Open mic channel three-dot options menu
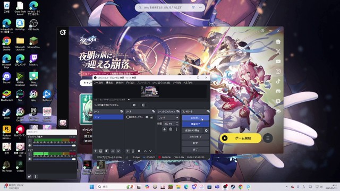Screen dimensions: 340x191 [x=30, y=154]
